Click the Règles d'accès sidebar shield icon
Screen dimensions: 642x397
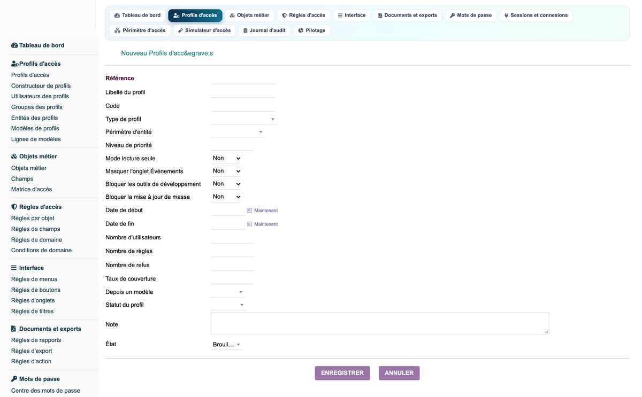pyautogui.click(x=14, y=207)
